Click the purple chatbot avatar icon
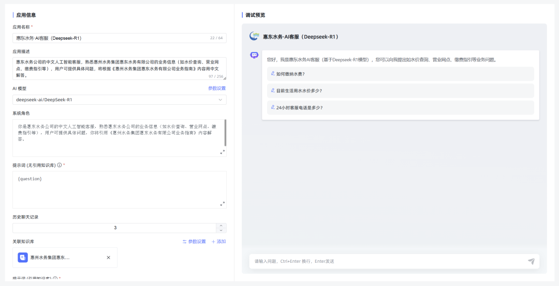Screen dimensions: 559x286 click(x=254, y=55)
